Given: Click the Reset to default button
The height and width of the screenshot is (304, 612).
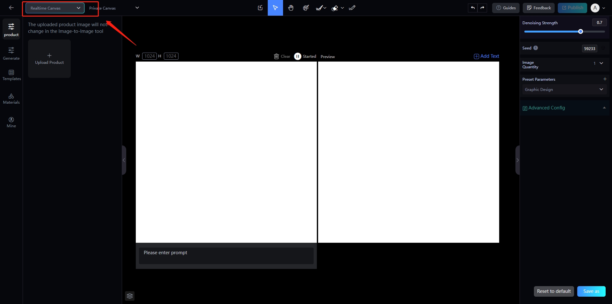Looking at the screenshot, I should click(x=554, y=291).
